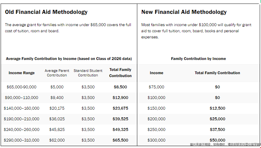The width and height of the screenshot is (261, 148).
Task: Click the Standard Student Contribution column header
Action: 88,73
